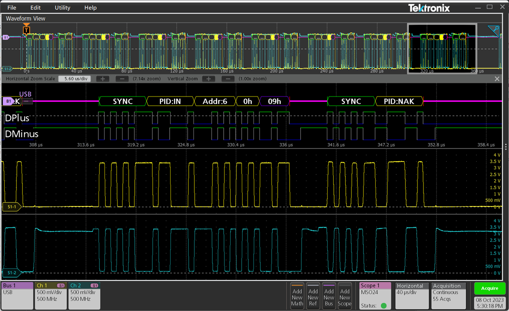The height and width of the screenshot is (311, 509).
Task: Open the Edit menu
Action: coord(35,7)
